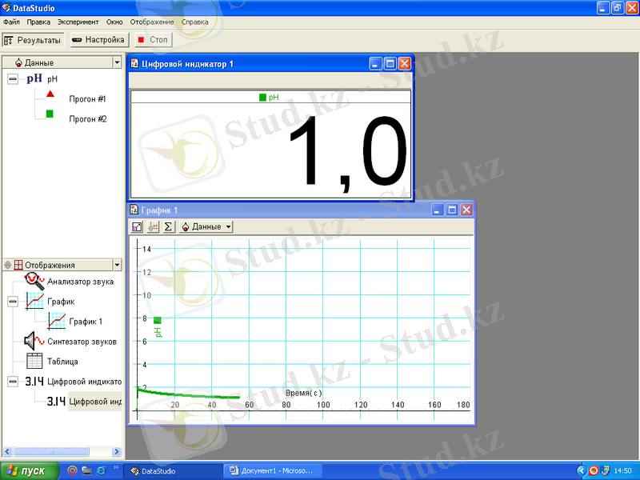Activate the smart cursor XY tool
This screenshot has width=640, height=480.
click(x=154, y=227)
